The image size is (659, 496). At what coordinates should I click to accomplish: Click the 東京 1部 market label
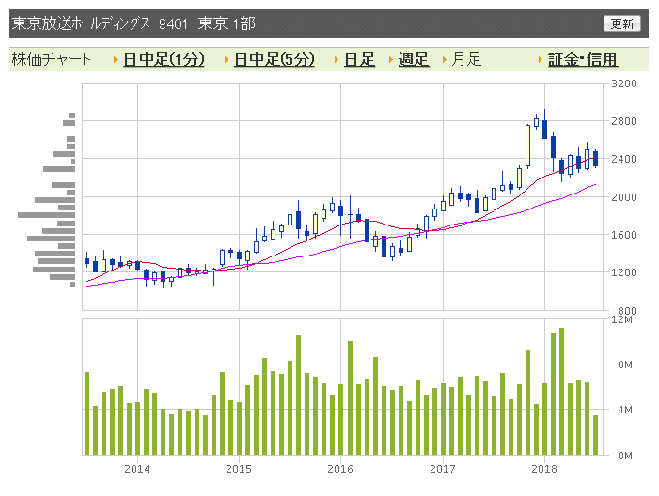(227, 23)
